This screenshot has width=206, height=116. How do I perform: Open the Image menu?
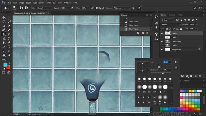point(21,3)
